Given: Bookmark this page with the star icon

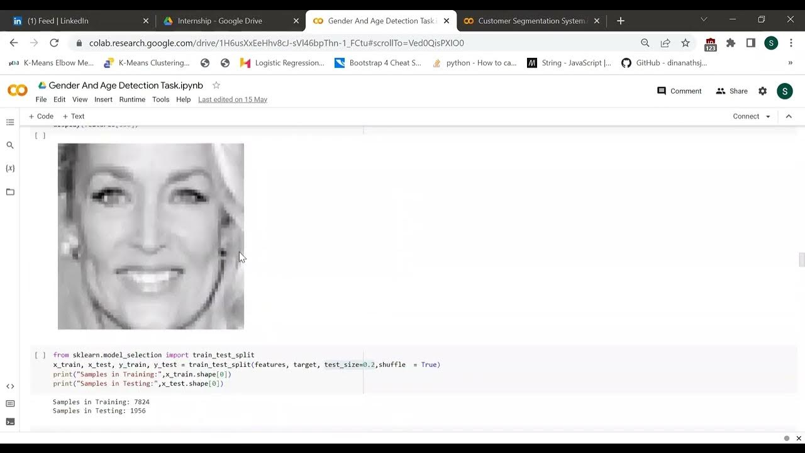Looking at the screenshot, I should click(685, 43).
